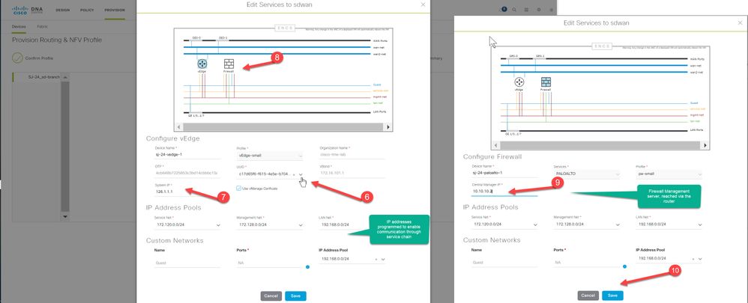The height and width of the screenshot is (303, 748).
Task: Select the Firewall icon in left dialog diagram
Action: [x=229, y=64]
